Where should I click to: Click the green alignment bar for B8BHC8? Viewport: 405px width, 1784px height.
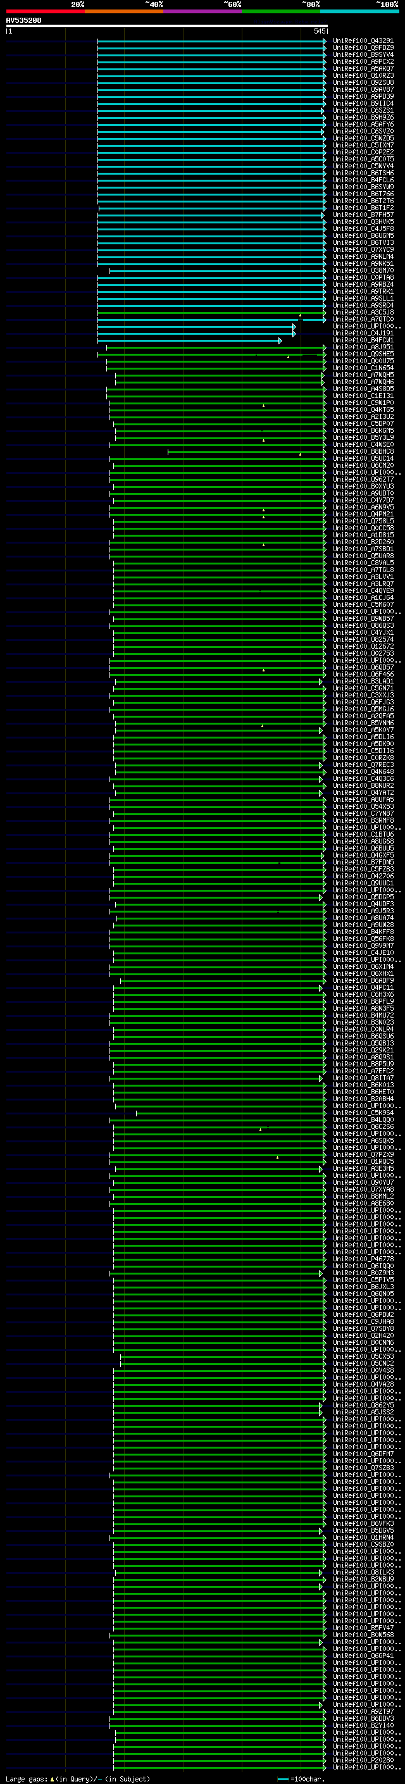pyautogui.click(x=246, y=452)
